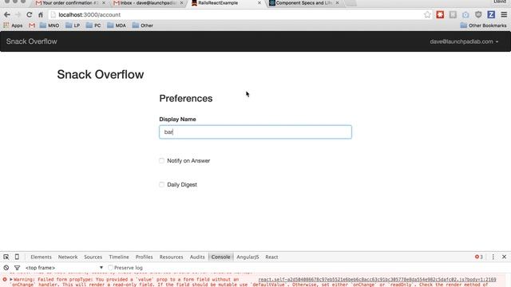Enable the Preserve log checkbox
The height and width of the screenshot is (287, 511).
pyautogui.click(x=110, y=268)
